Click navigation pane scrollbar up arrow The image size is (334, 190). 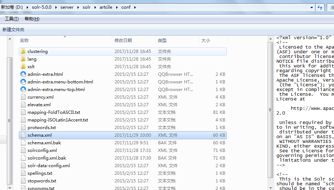click(x=9, y=39)
